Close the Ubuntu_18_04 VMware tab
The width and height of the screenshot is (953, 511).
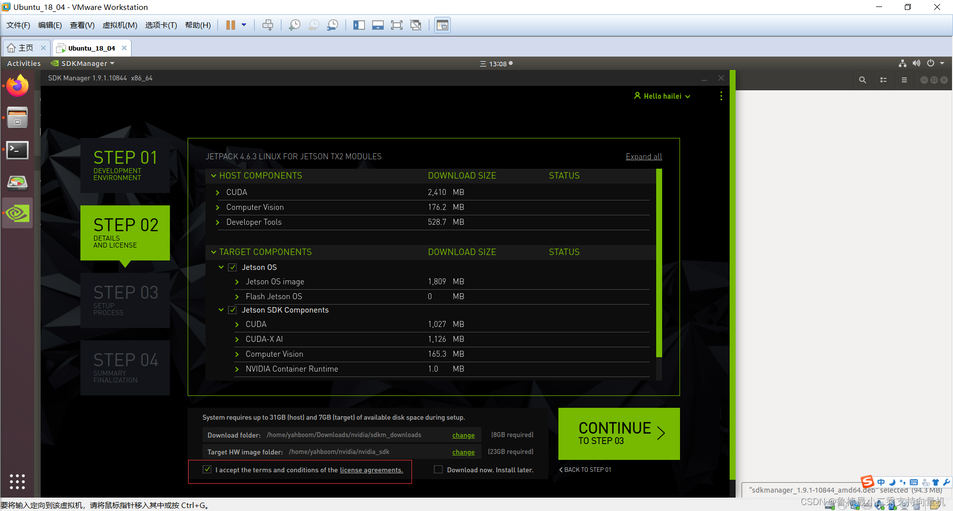coord(125,48)
